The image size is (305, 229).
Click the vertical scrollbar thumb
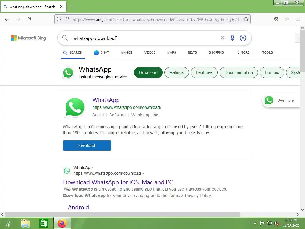pos(303,51)
